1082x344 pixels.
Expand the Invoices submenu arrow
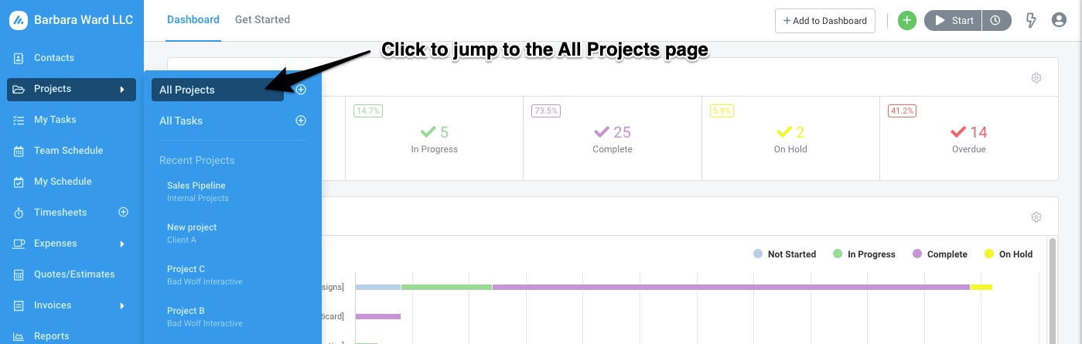122,305
